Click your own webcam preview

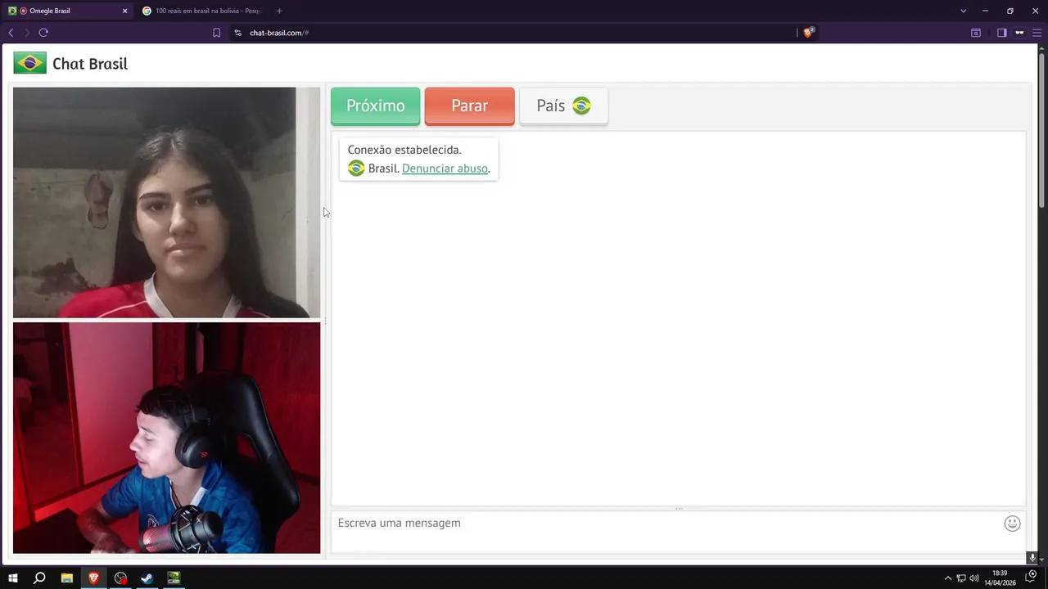(x=166, y=438)
